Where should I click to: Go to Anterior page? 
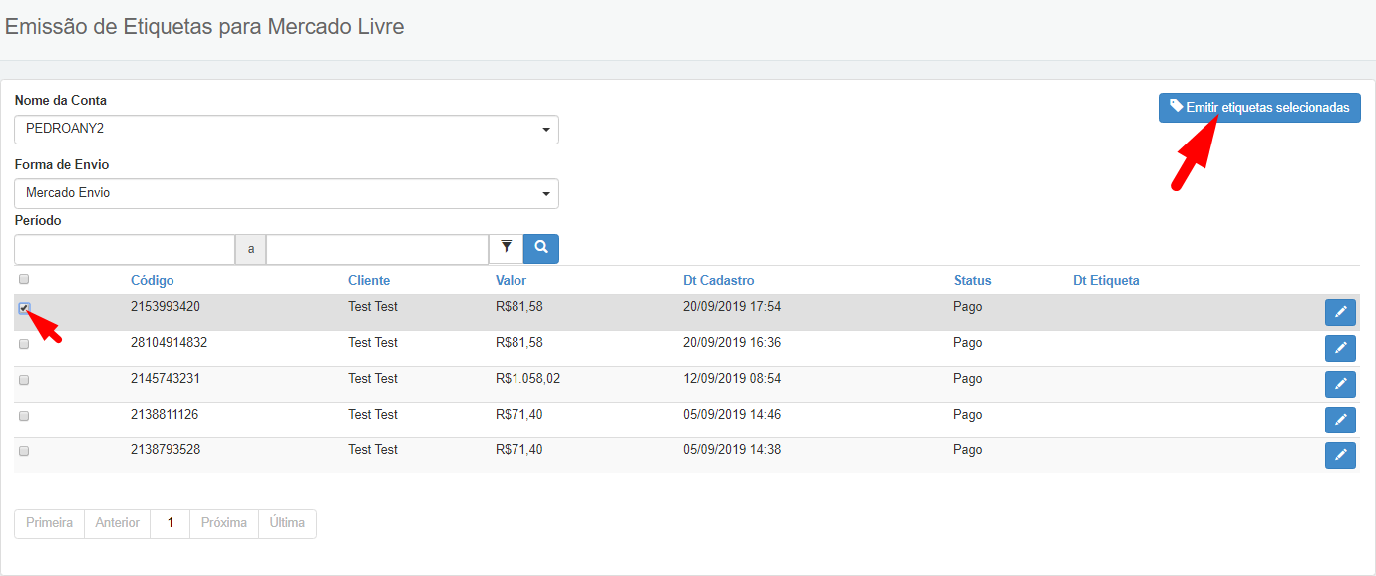(x=118, y=523)
